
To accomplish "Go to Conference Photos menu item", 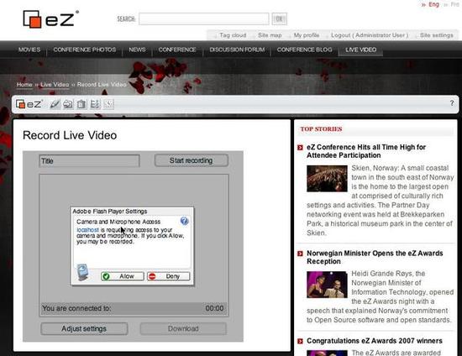I will click(85, 50).
